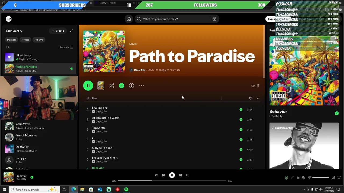344x193 pixels.
Task: Open Behavior song title in right panel
Action: (x=278, y=112)
